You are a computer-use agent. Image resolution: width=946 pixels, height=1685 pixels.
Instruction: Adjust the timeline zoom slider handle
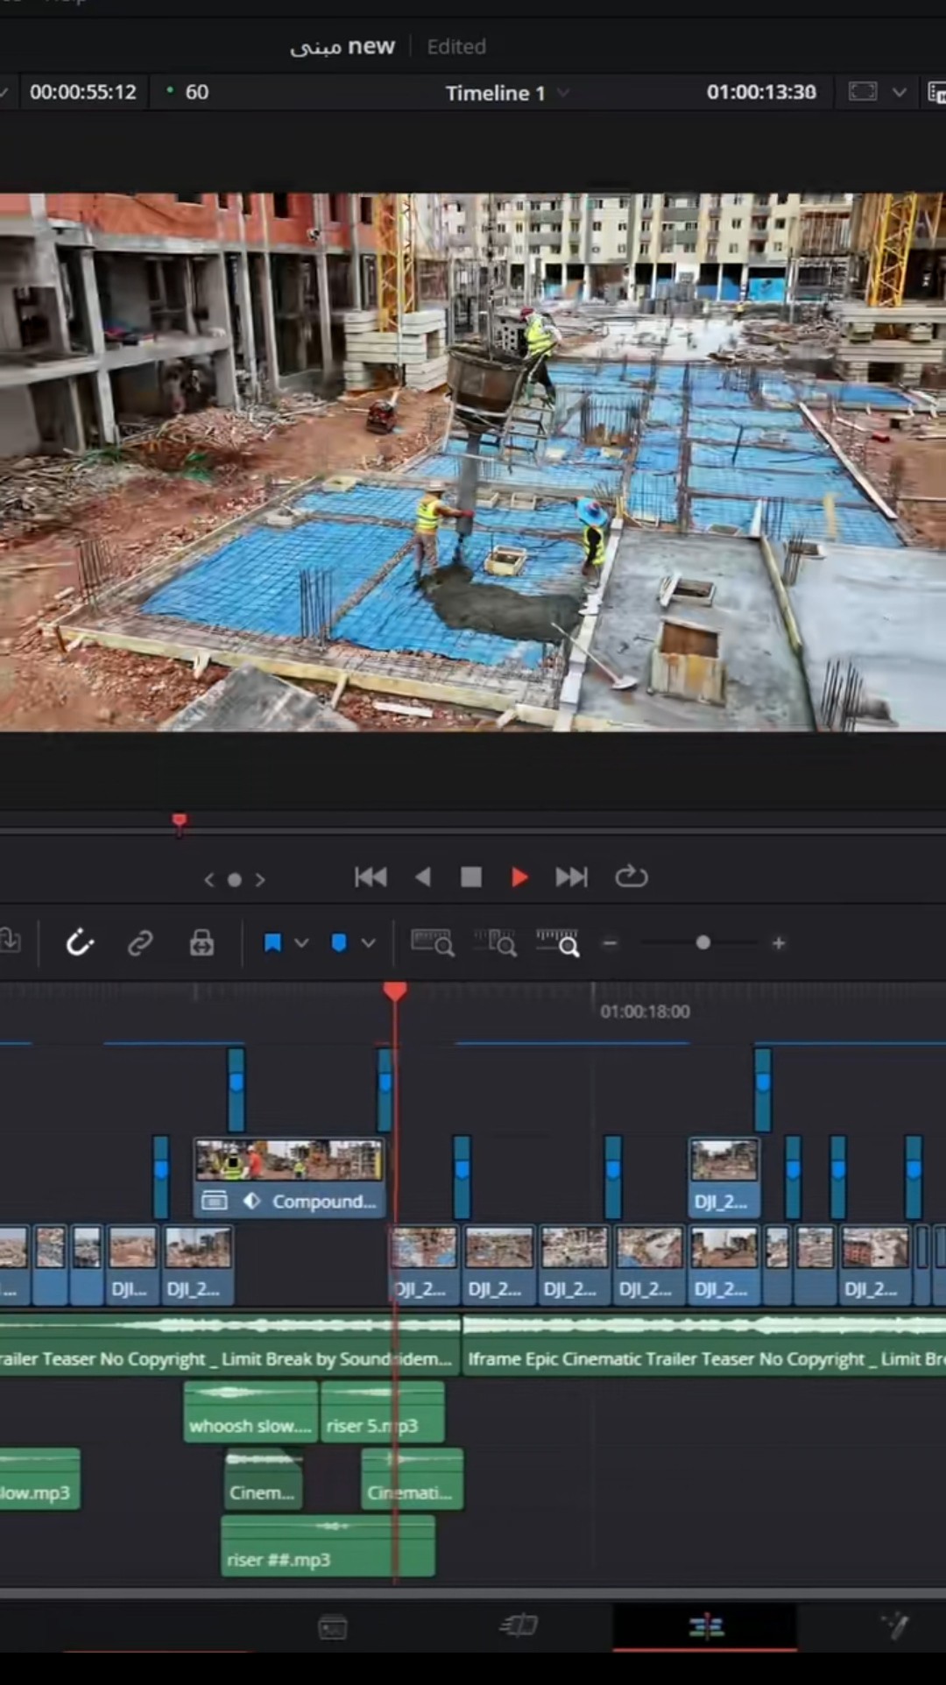[702, 943]
